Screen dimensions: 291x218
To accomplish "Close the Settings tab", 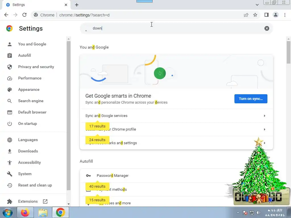I will (x=66, y=5).
